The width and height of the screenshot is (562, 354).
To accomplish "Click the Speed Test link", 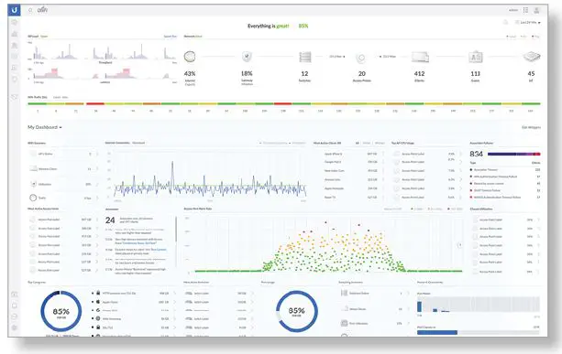I will 171,36.
